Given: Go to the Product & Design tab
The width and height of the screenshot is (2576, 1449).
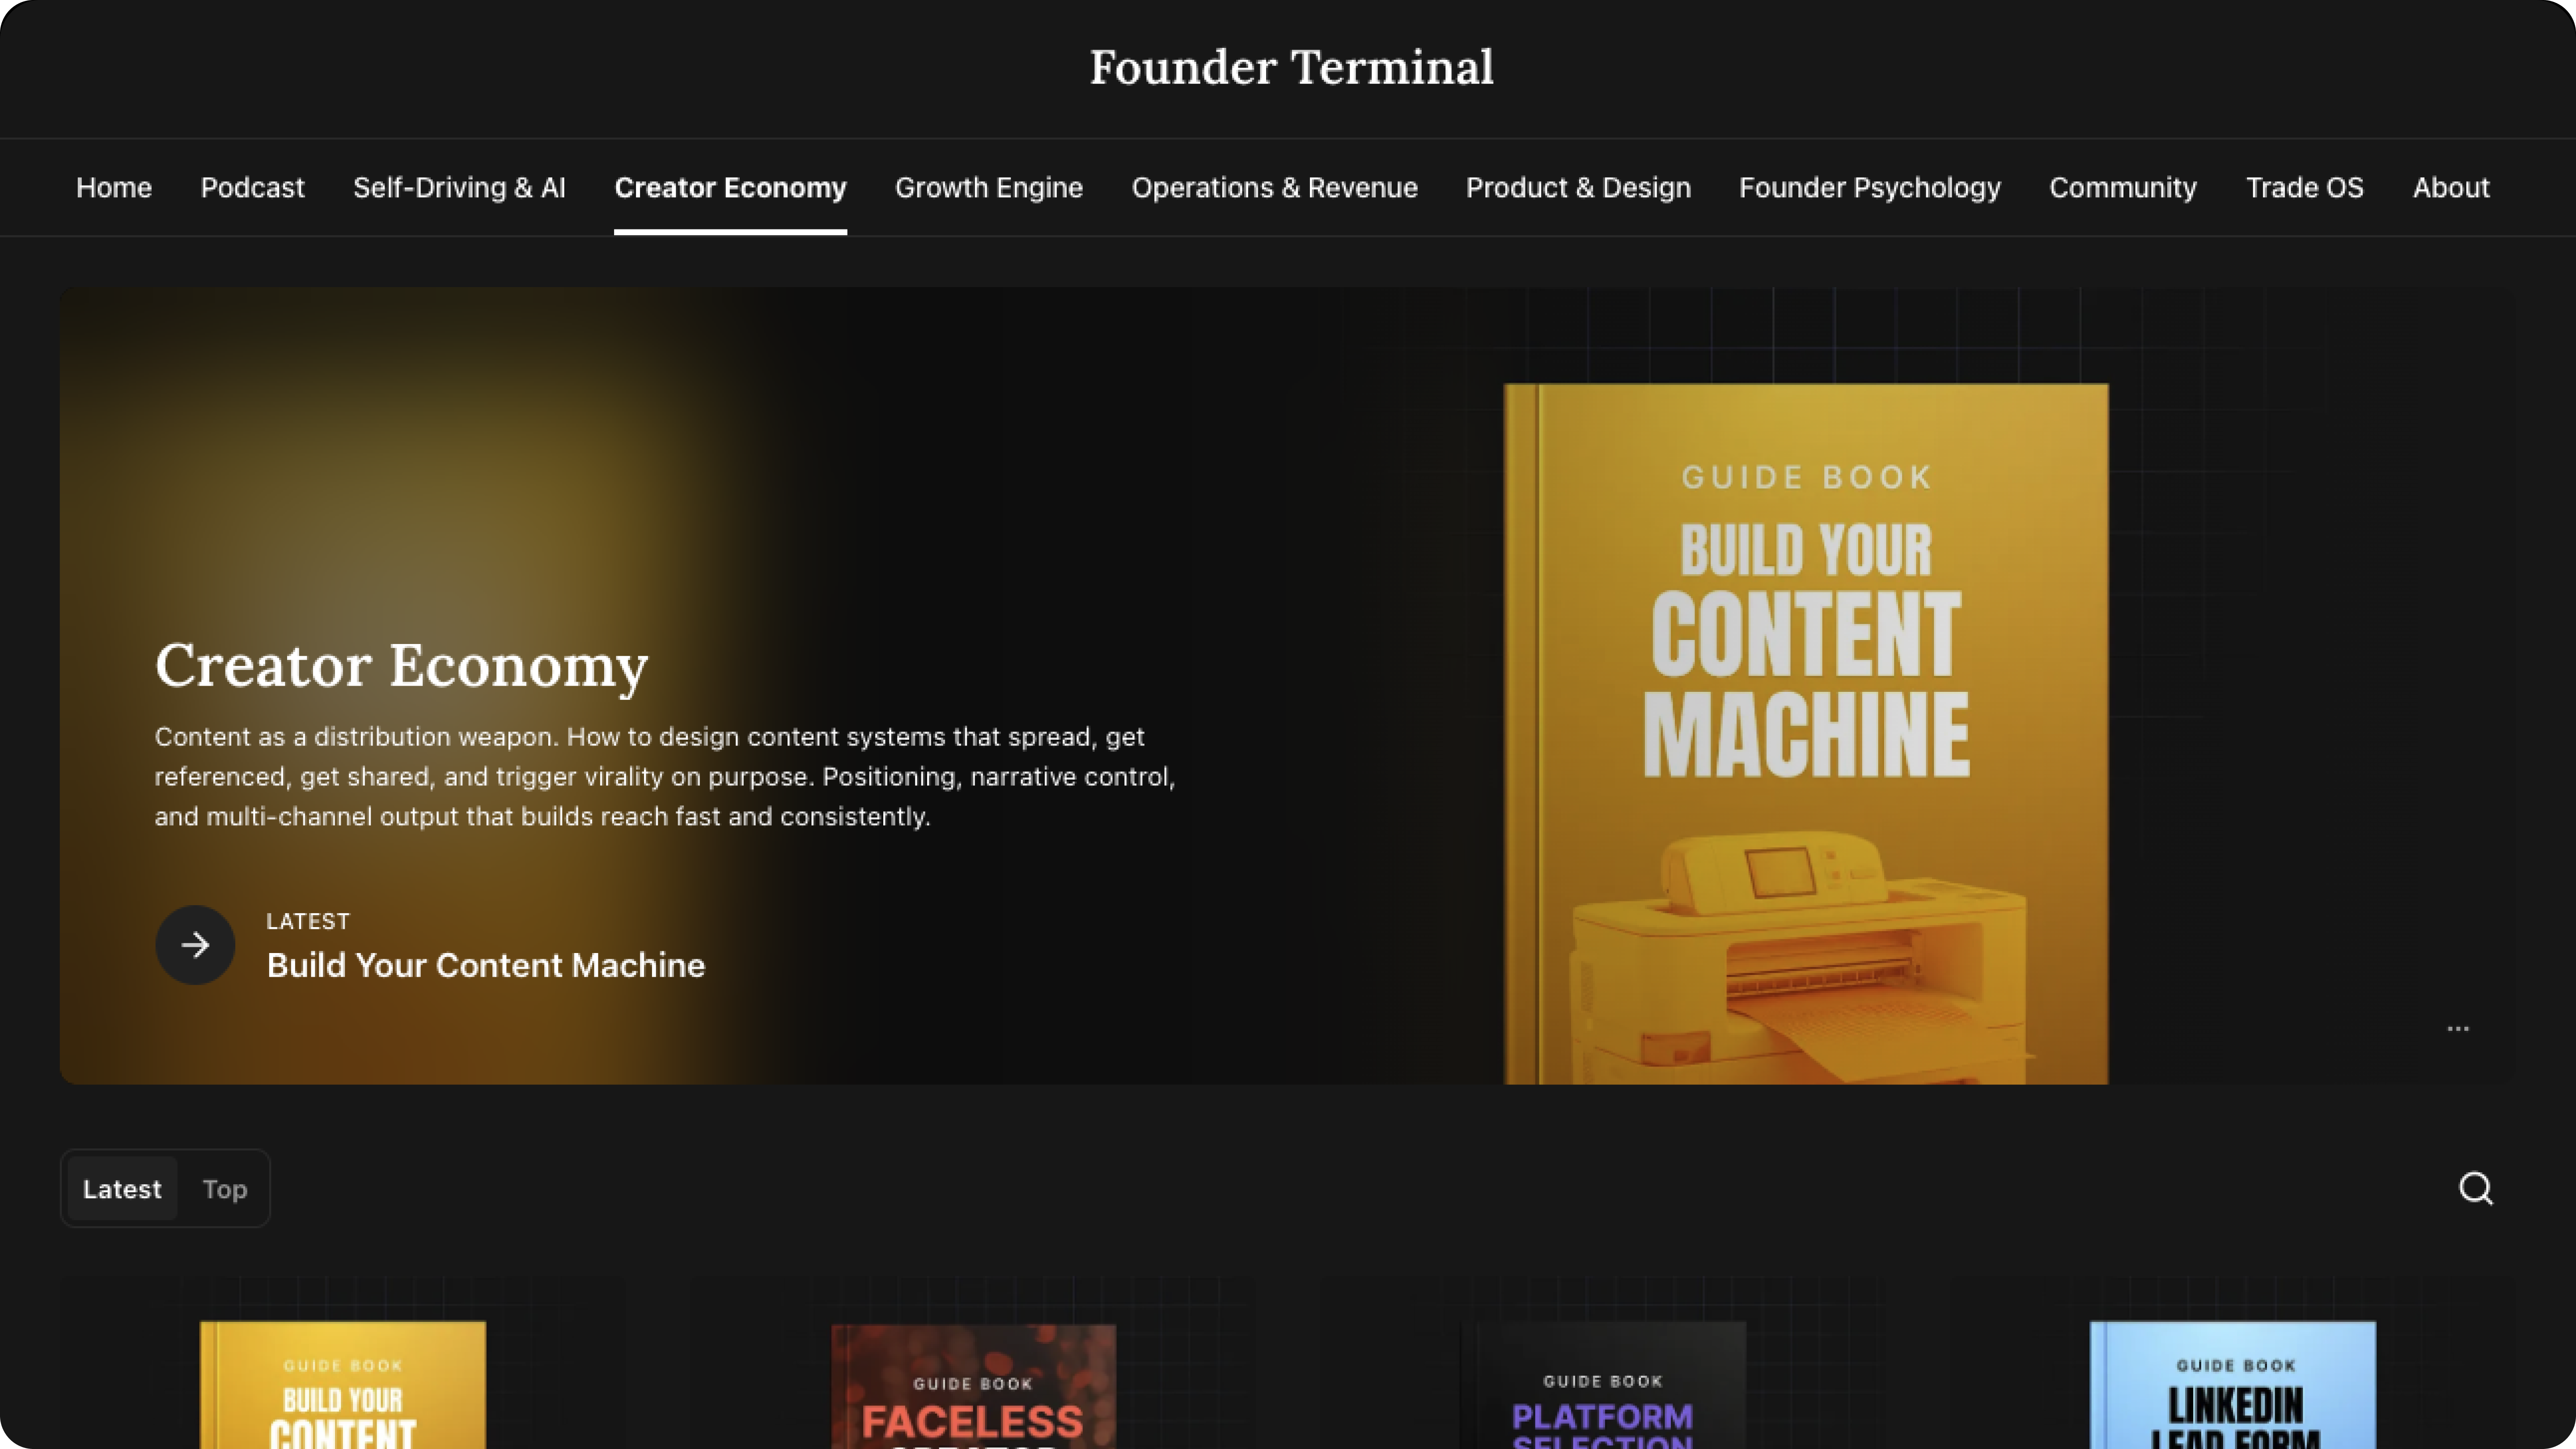Looking at the screenshot, I should [1578, 188].
